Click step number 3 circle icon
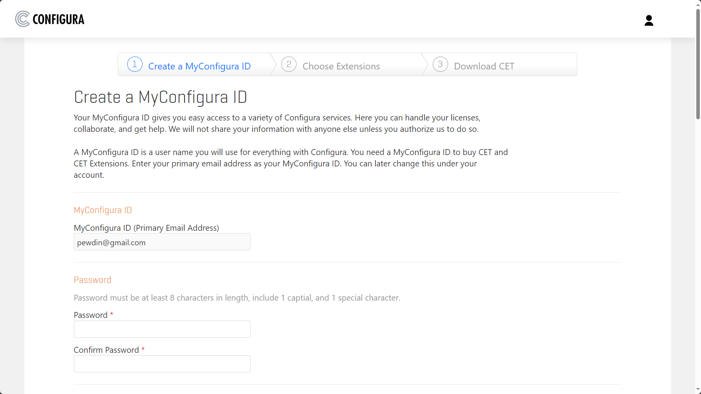The height and width of the screenshot is (394, 701). (440, 64)
